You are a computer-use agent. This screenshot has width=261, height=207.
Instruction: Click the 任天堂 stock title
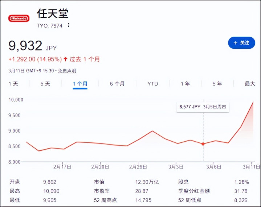pos(53,13)
